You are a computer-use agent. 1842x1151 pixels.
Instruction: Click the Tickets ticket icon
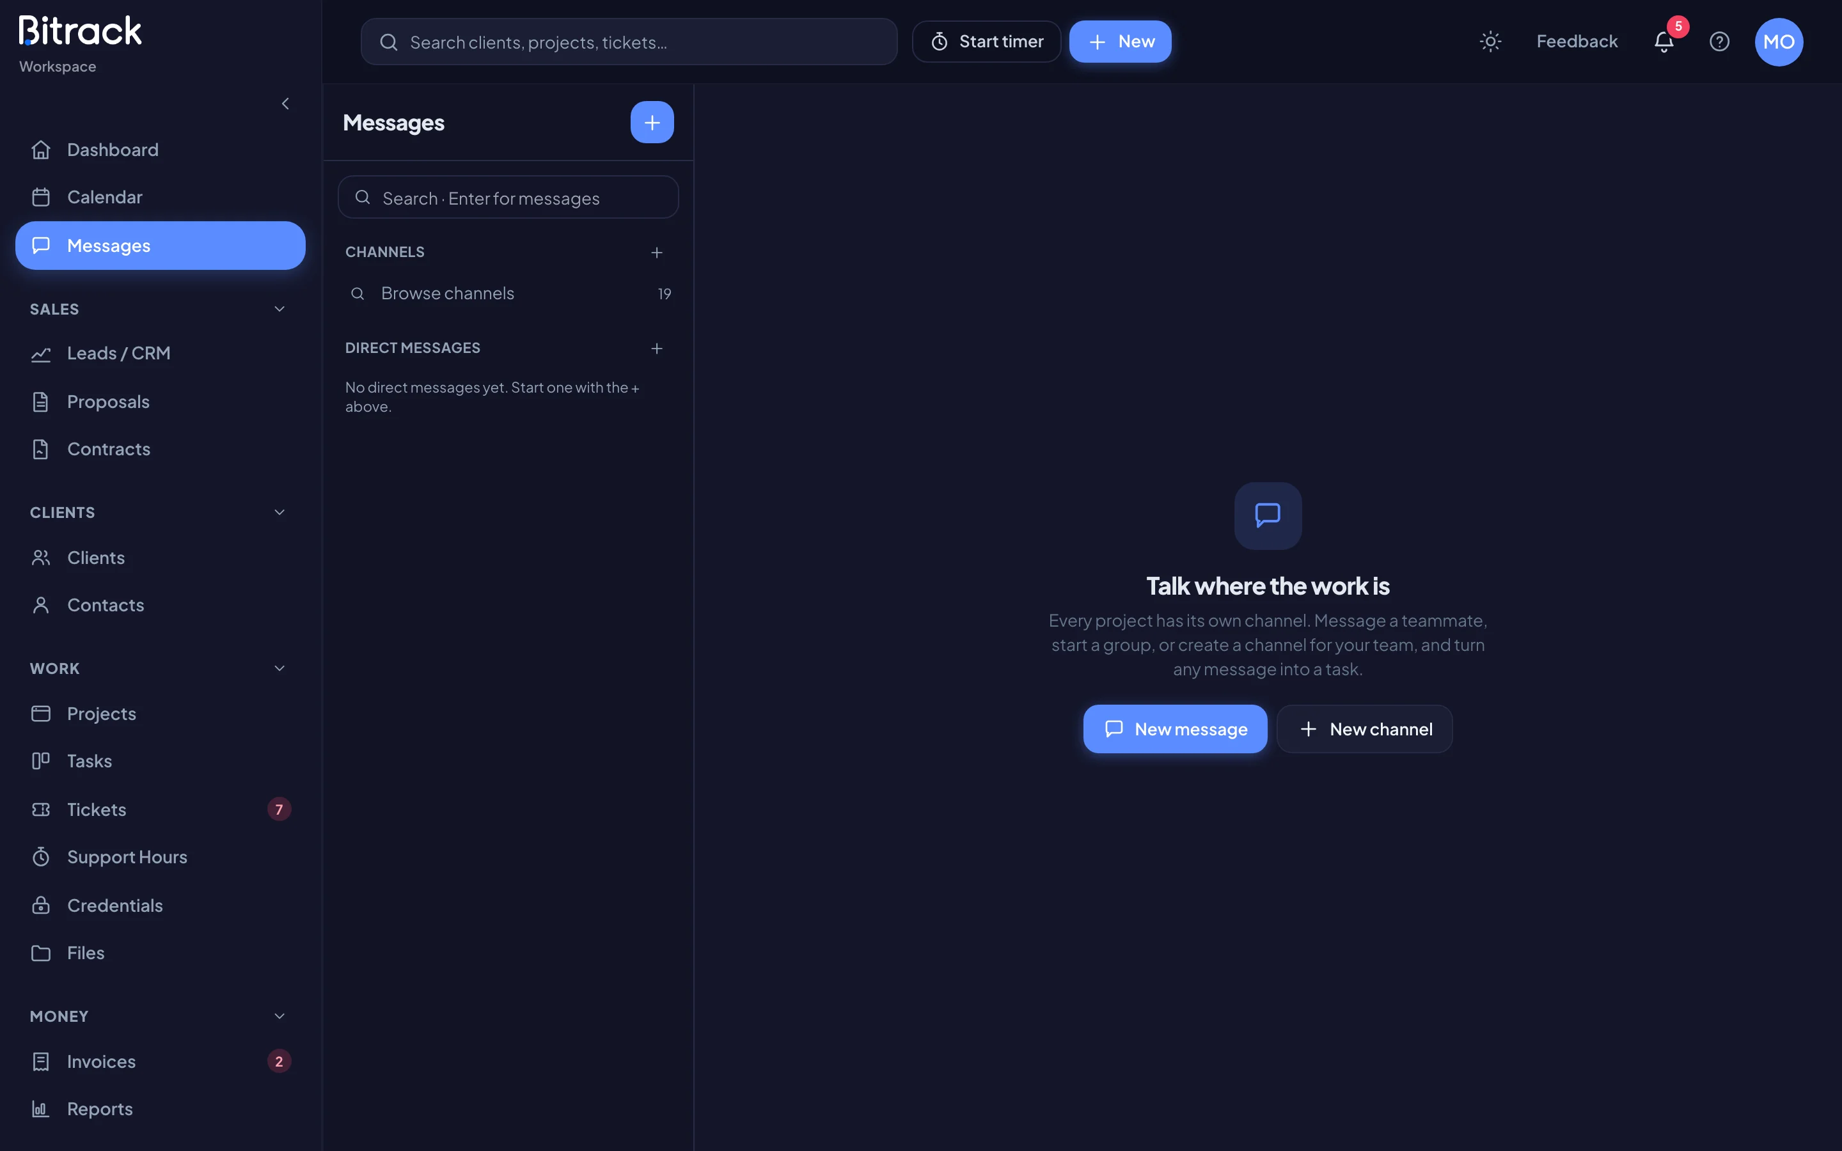41,809
